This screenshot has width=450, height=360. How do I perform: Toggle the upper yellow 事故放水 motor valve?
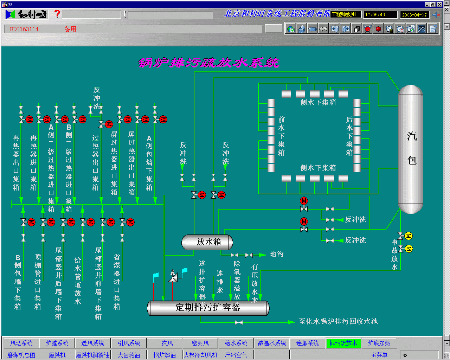(408, 236)
